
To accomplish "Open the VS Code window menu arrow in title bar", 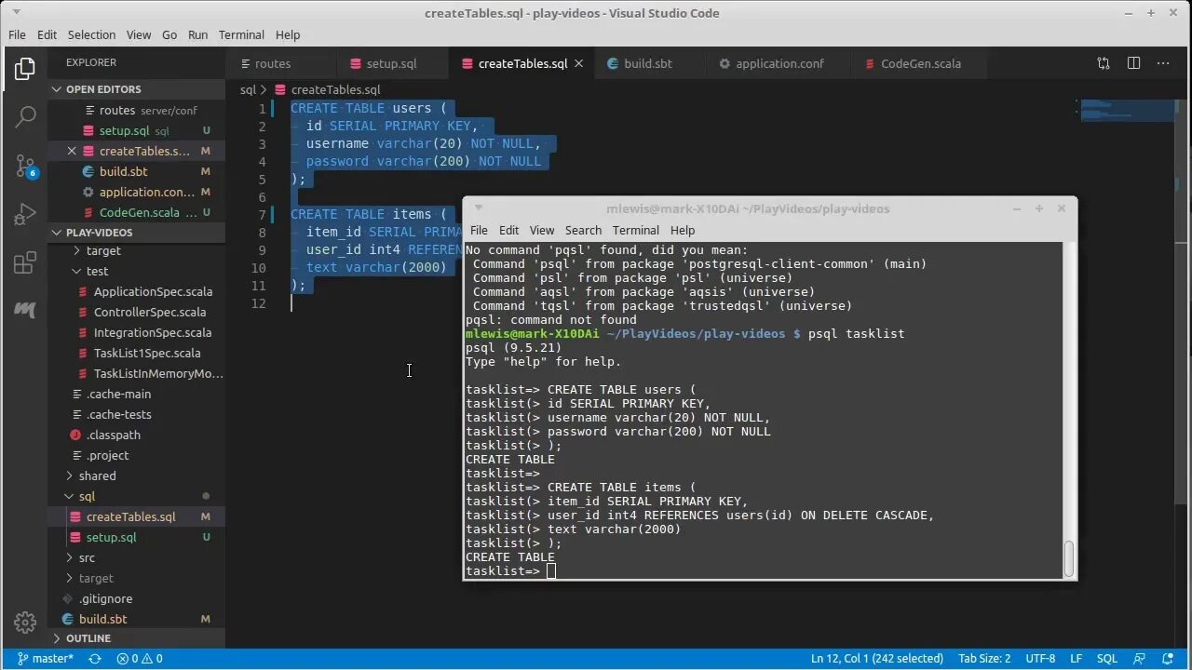I will [15, 13].
